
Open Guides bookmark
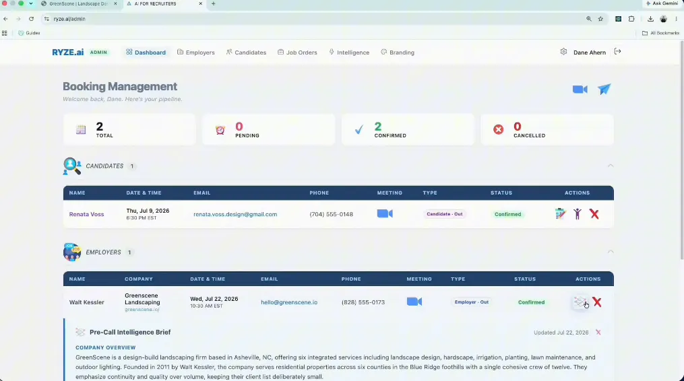[x=29, y=33]
